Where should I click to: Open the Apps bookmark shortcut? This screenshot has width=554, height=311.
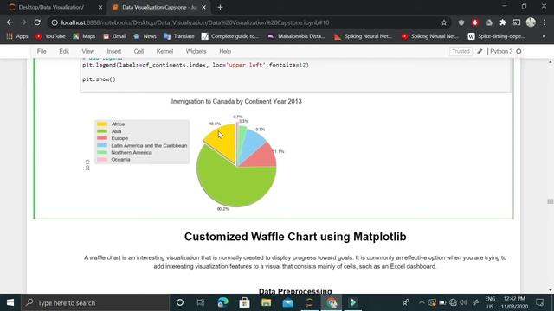(x=17, y=36)
